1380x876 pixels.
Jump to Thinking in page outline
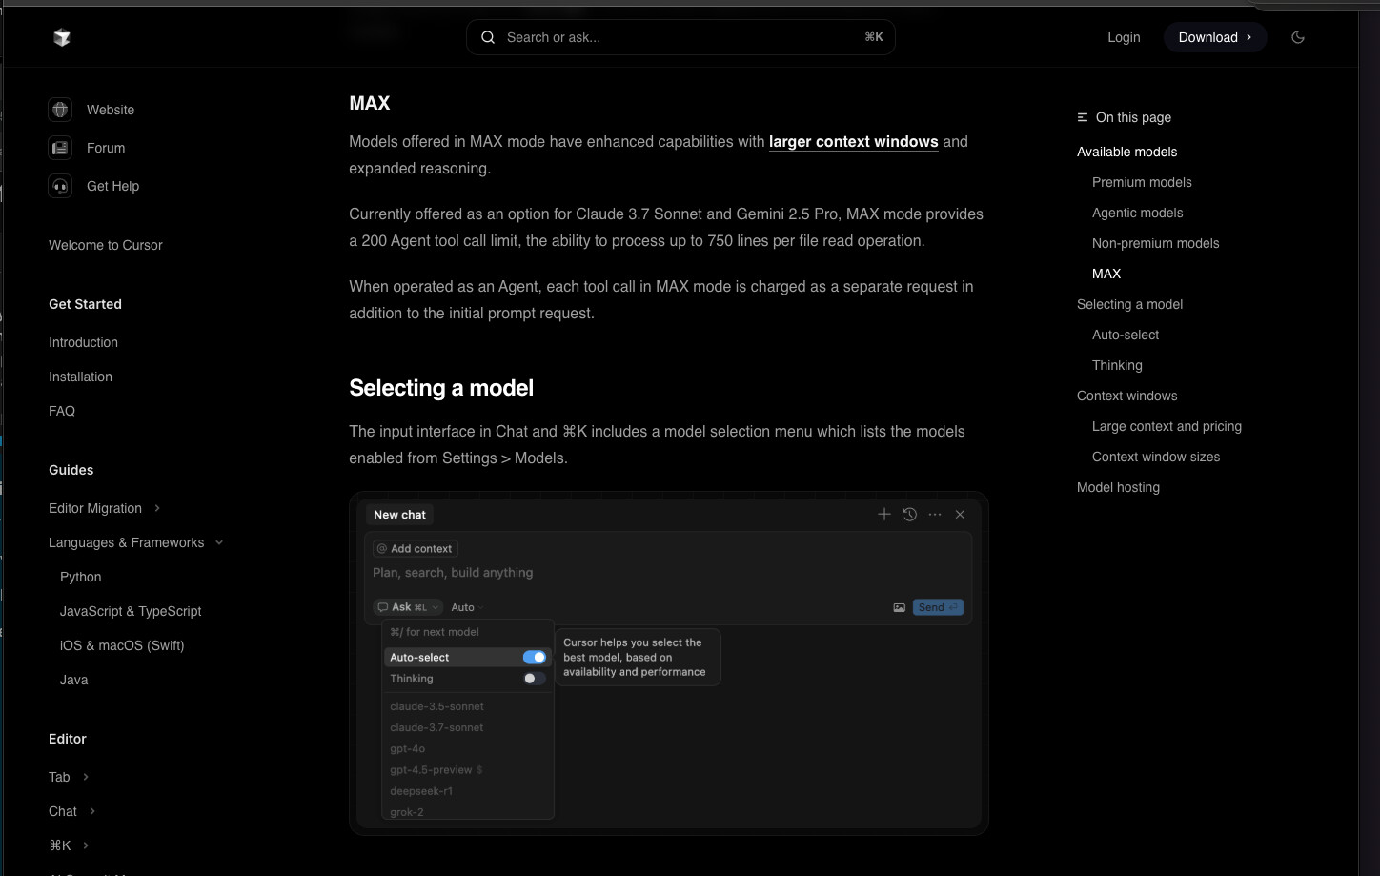(1117, 365)
